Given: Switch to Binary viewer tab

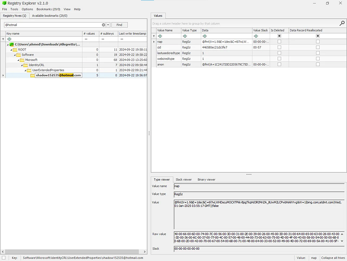Looking at the screenshot, I should 206,180.
